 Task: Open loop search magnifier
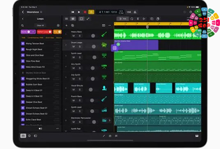pyautogui.click(x=23, y=25)
